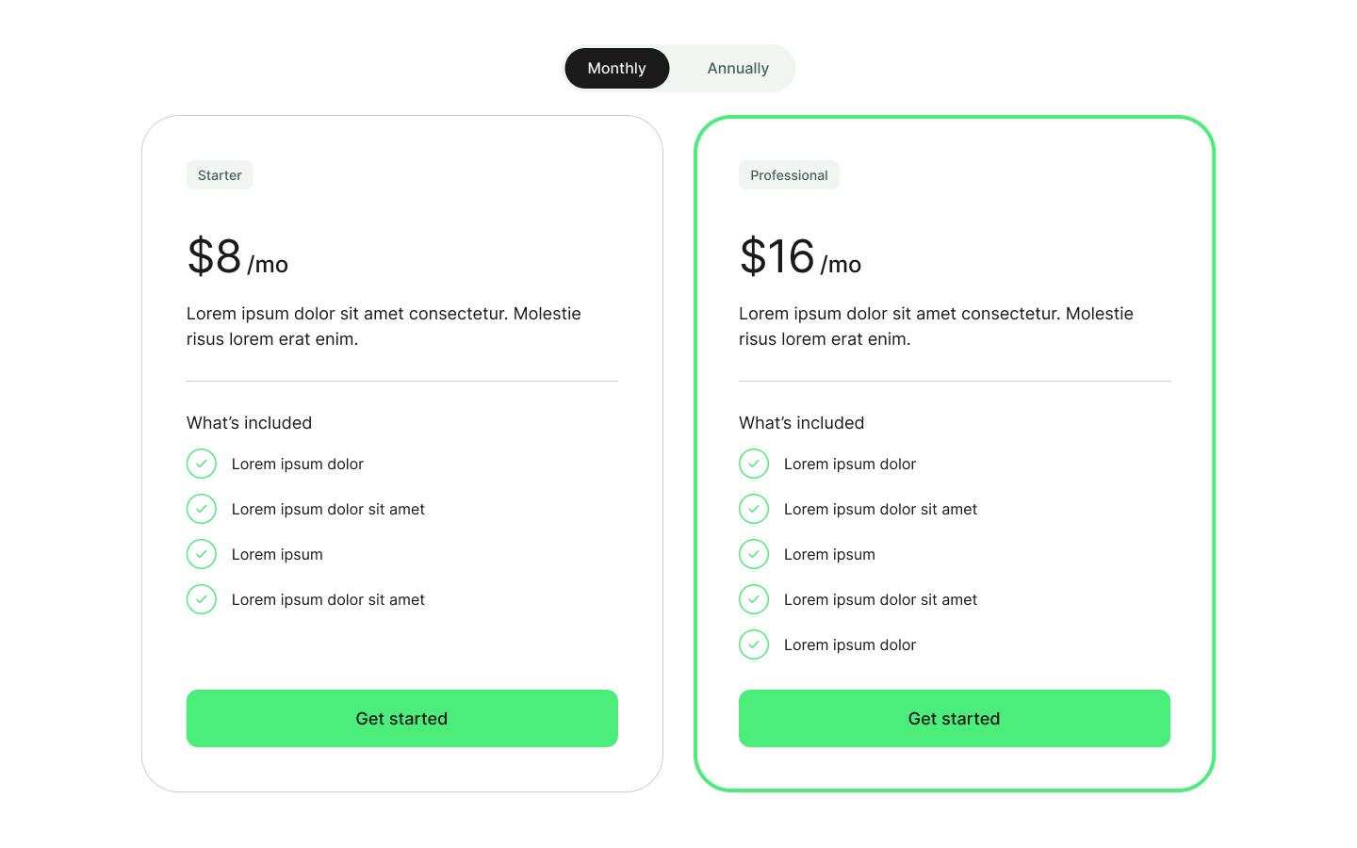
Task: Open the Annually pricing view
Action: 738,68
